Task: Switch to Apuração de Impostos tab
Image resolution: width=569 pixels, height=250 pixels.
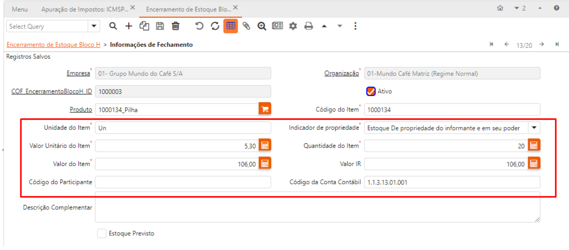Action: pos(85,9)
